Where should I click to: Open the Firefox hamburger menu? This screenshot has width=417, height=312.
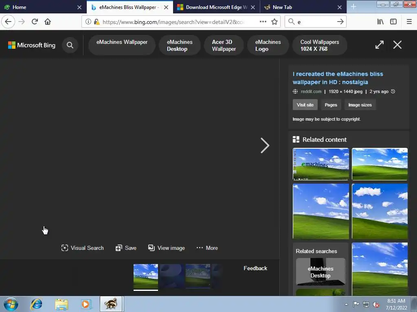[x=409, y=22]
